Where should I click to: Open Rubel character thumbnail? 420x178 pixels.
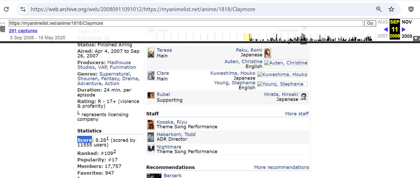click(x=151, y=95)
